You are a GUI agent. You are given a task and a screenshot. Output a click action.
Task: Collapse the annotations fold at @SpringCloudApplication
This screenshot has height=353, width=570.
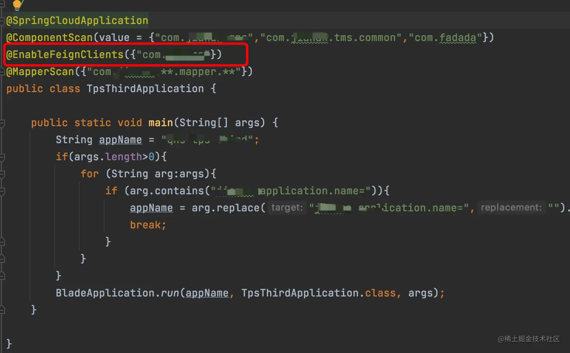[x=2, y=21]
